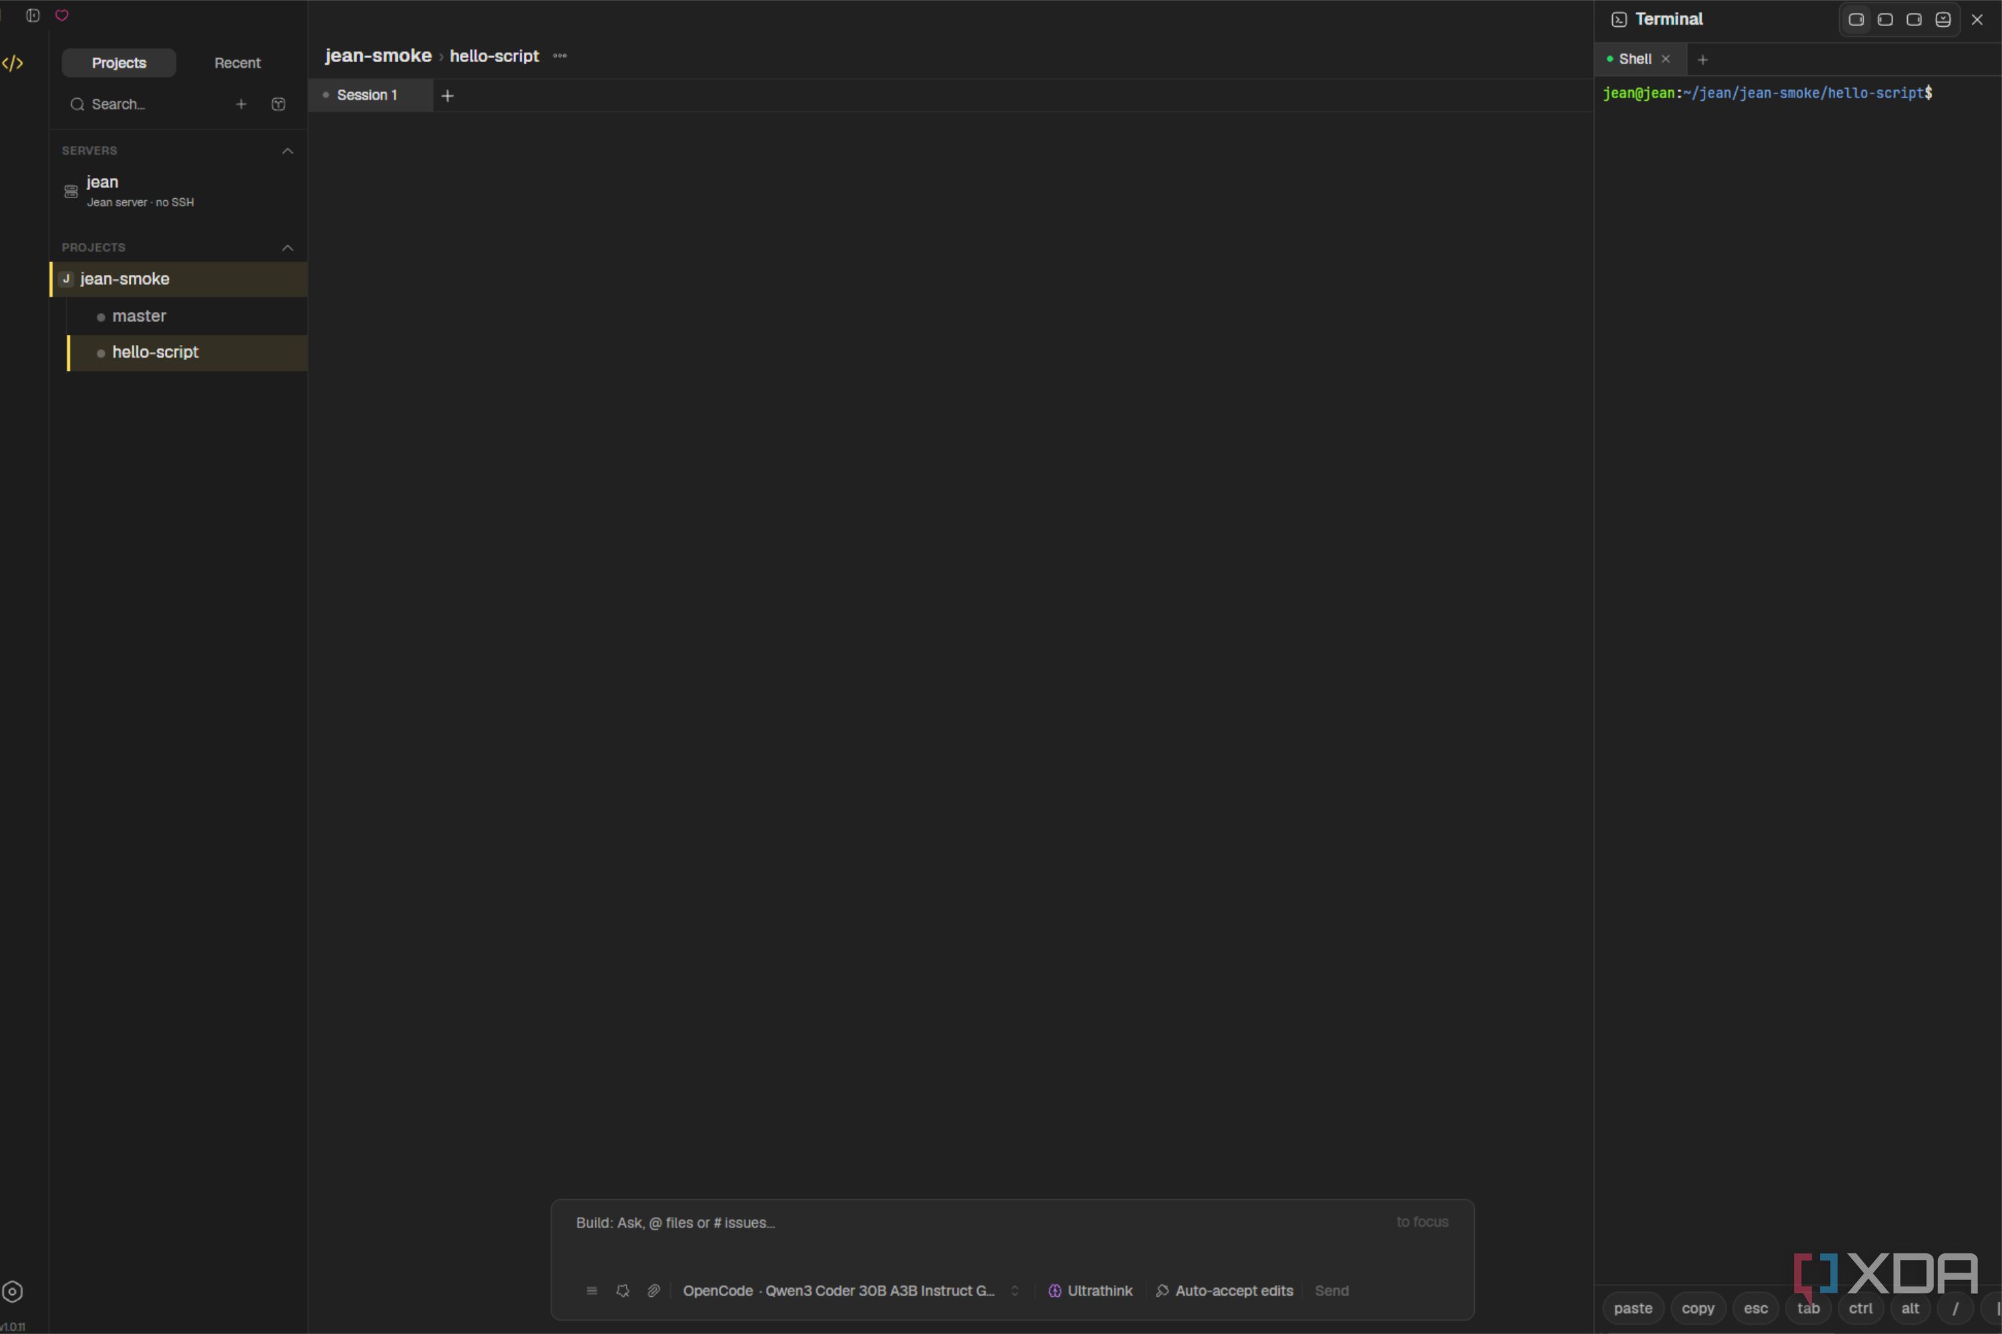Click the archive box icon beside Search

click(x=278, y=104)
